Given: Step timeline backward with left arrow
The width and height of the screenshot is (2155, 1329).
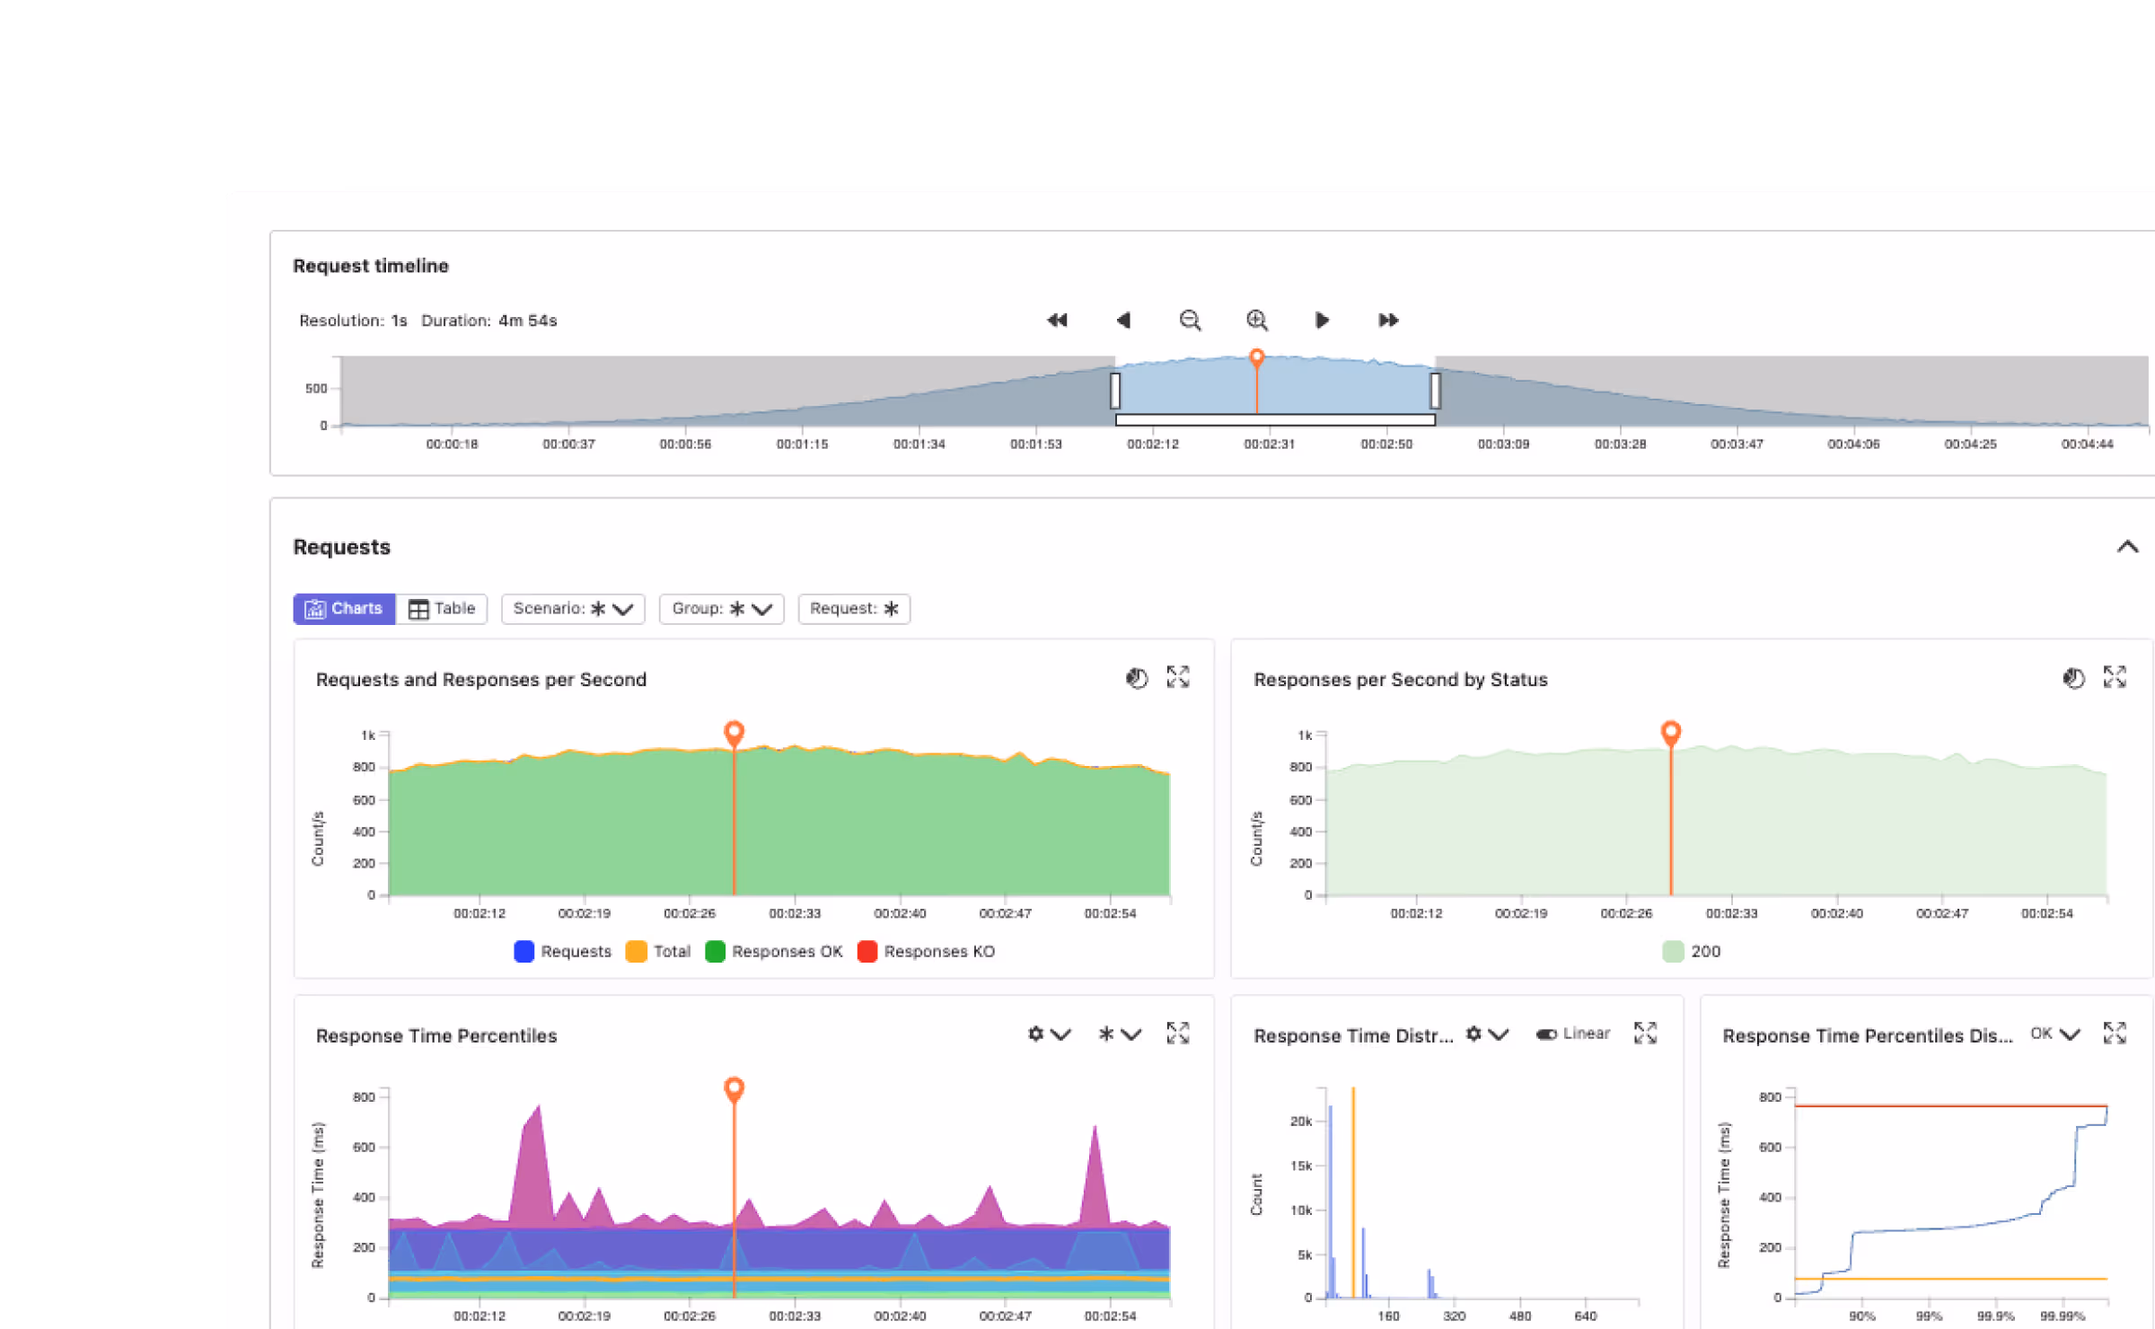Looking at the screenshot, I should click(x=1123, y=321).
